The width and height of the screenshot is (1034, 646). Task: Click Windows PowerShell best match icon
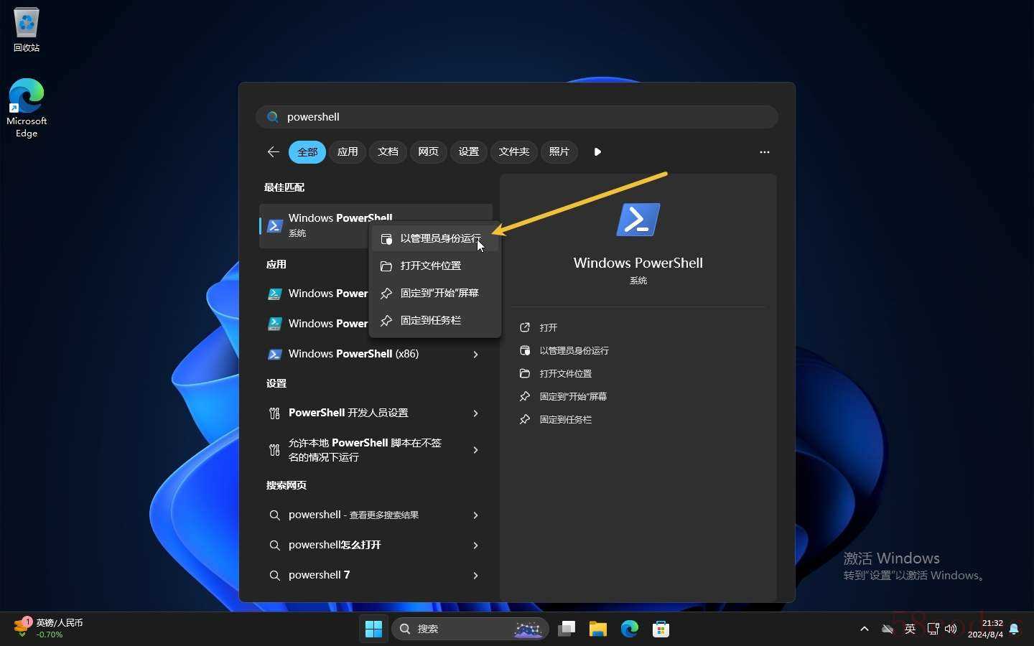click(274, 225)
